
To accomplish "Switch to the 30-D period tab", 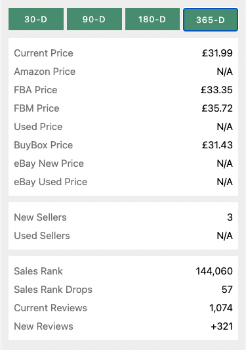I will 36,19.
